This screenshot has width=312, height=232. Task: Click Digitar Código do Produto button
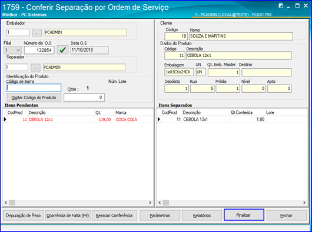(34, 97)
